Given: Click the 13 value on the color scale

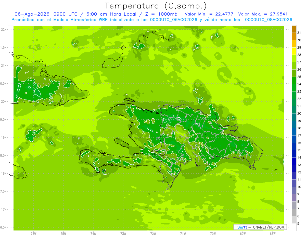Looking at the screenshot, I should click(x=299, y=165).
